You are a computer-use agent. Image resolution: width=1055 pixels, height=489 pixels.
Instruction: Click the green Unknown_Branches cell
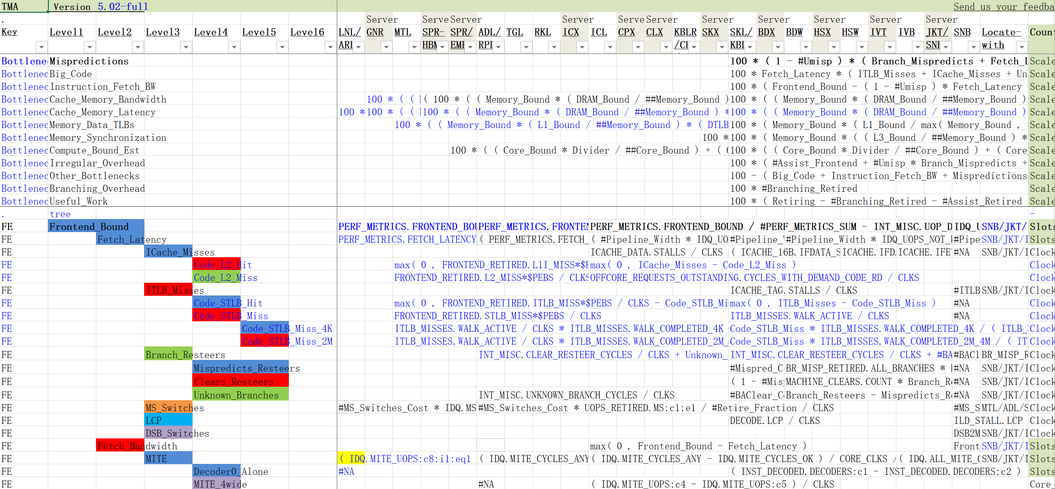pyautogui.click(x=240, y=395)
